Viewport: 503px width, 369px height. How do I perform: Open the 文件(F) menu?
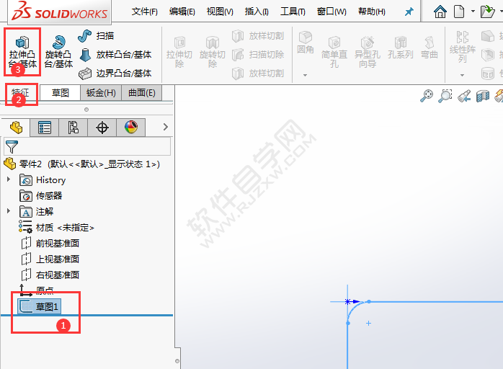tap(145, 12)
